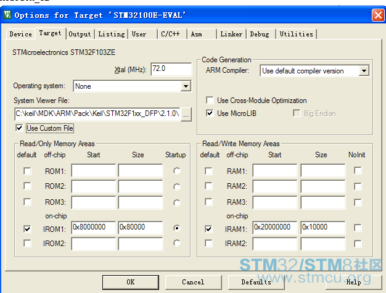Image resolution: width=386 pixels, height=293 pixels.
Task: Enable Use Cross-Module Optimization
Action: pos(210,100)
